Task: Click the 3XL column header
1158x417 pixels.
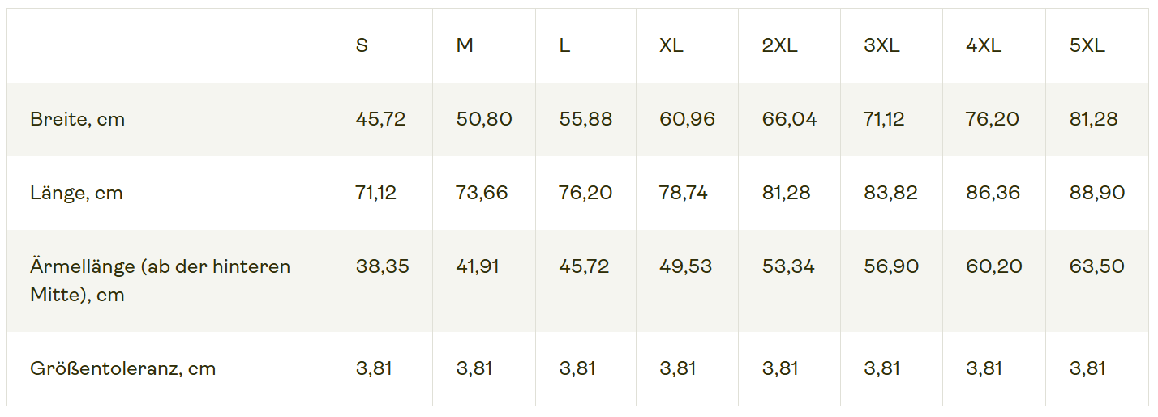Action: [x=881, y=45]
